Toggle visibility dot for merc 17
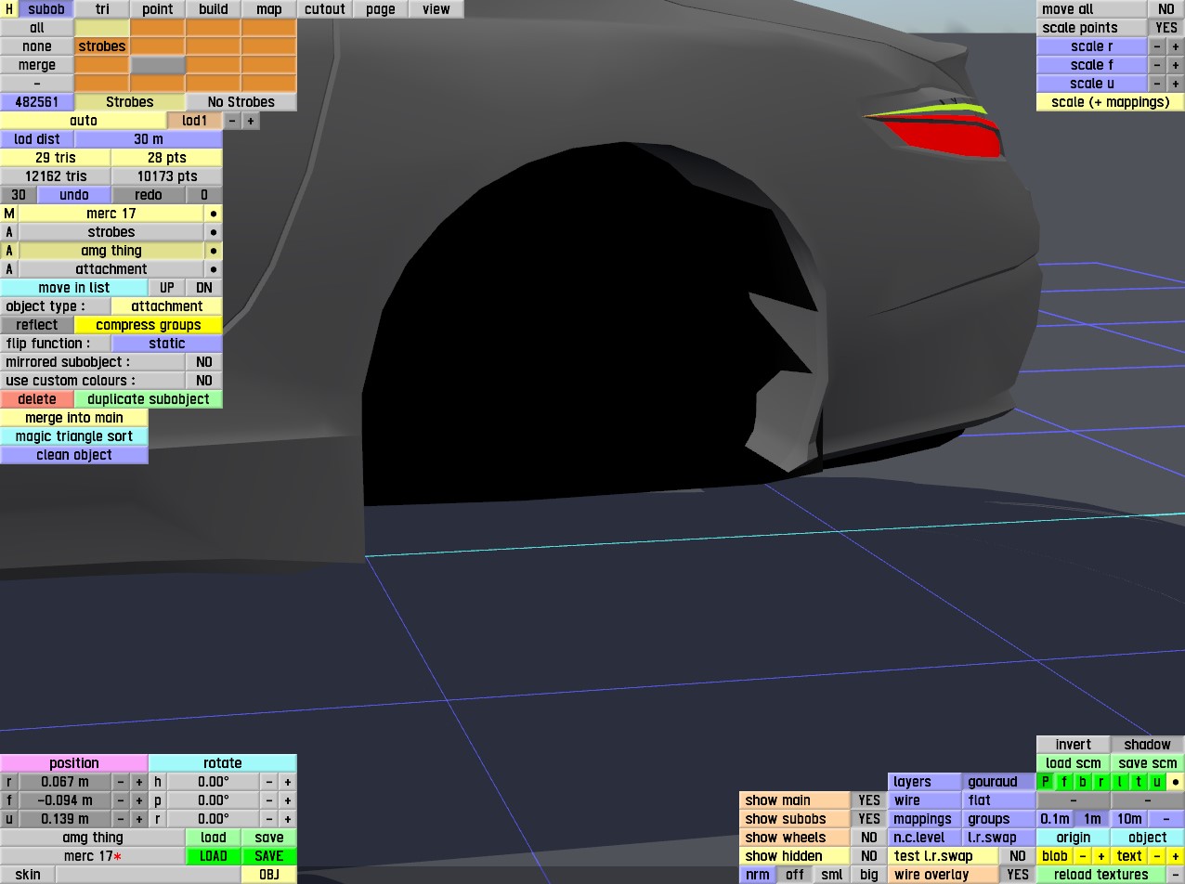Screen dimensions: 1185x884 [214, 214]
